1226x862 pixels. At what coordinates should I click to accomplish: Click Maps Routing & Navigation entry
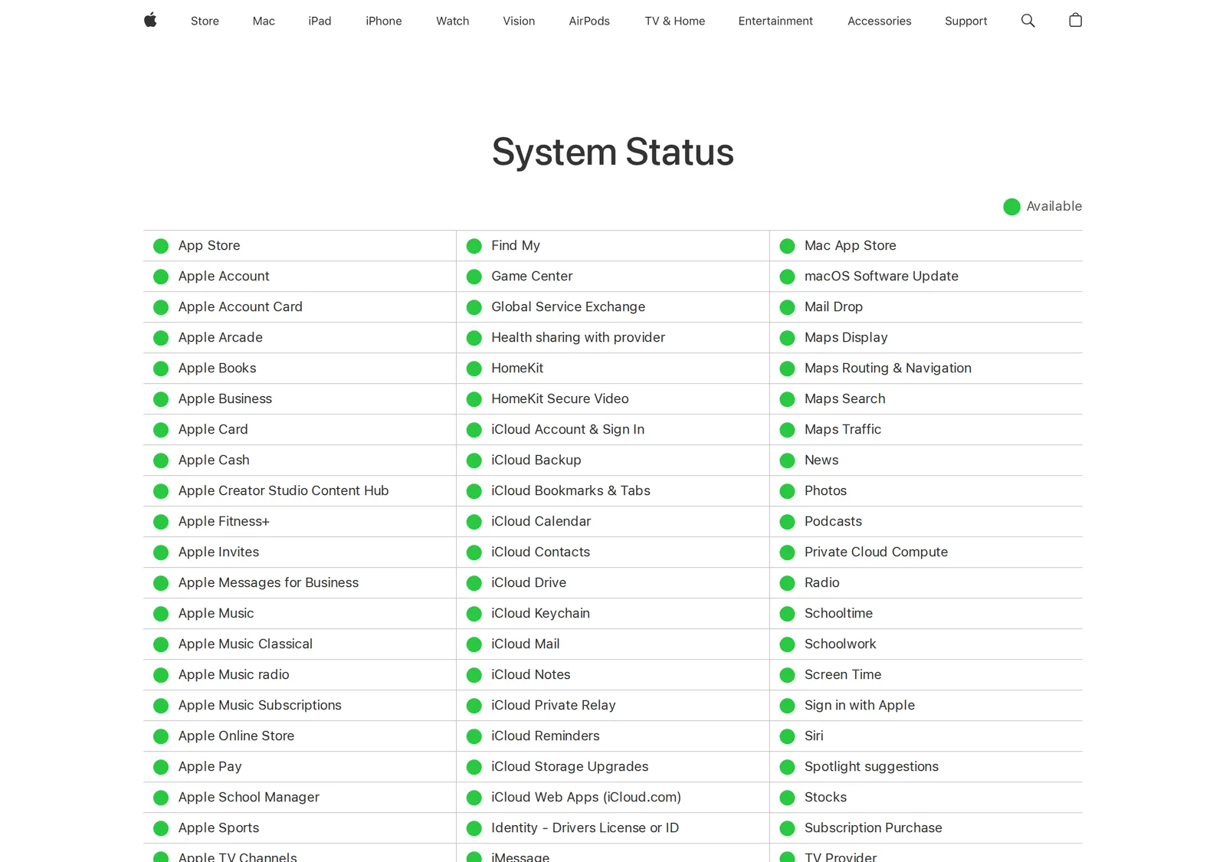coord(888,368)
